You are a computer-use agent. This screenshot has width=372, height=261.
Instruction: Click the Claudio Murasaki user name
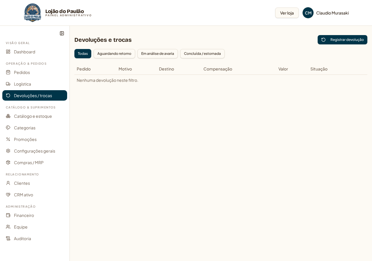pos(332,13)
